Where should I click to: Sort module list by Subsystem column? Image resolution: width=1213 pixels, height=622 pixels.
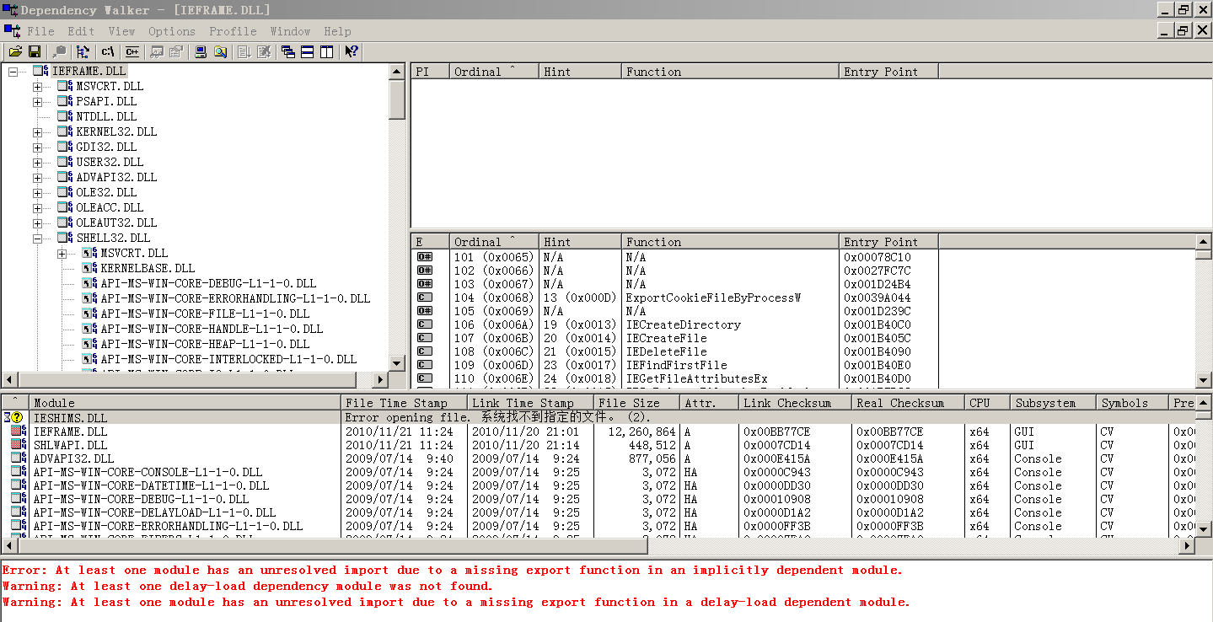point(1054,403)
